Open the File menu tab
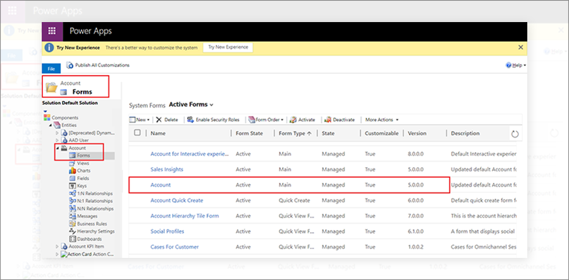 click(51, 68)
